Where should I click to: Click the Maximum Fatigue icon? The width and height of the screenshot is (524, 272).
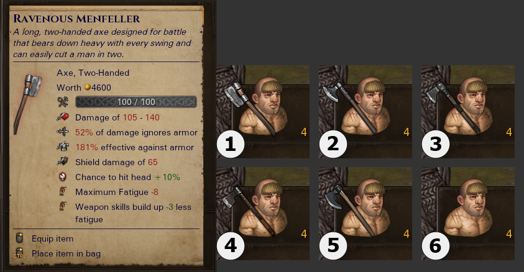[63, 191]
